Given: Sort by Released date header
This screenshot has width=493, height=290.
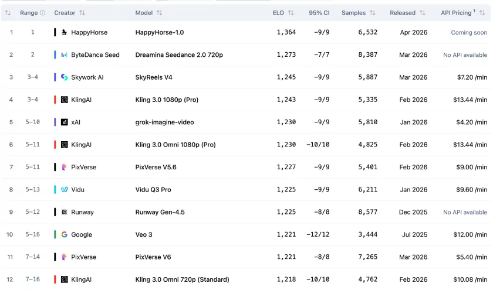Looking at the screenshot, I should [420, 13].
